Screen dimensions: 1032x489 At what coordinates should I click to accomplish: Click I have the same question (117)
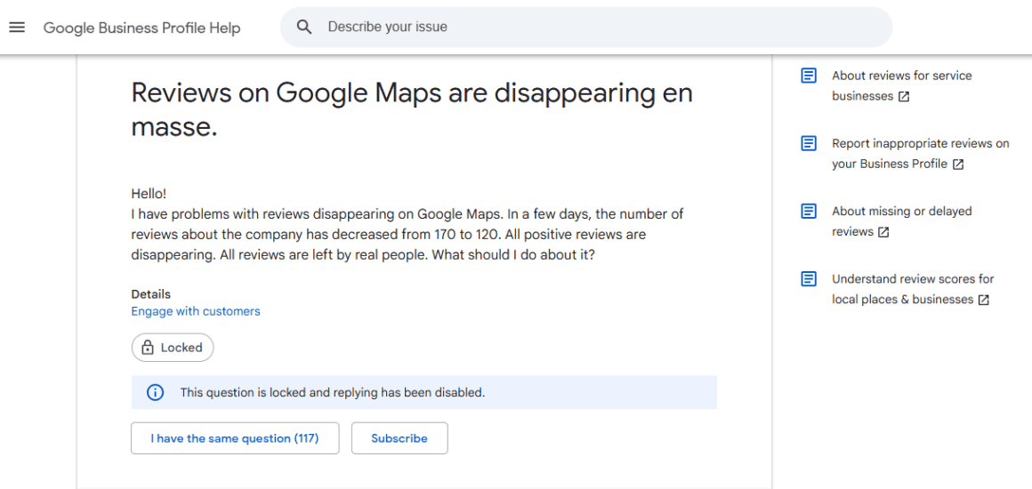235,438
